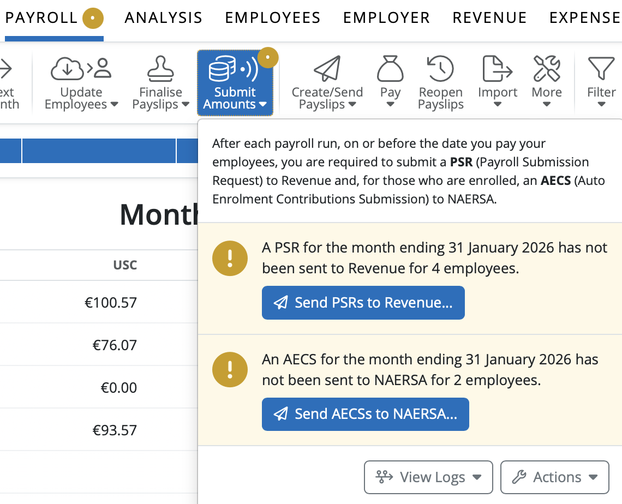The image size is (622, 504).
Task: Click the Finalise Payslips stamp icon
Action: 160,69
